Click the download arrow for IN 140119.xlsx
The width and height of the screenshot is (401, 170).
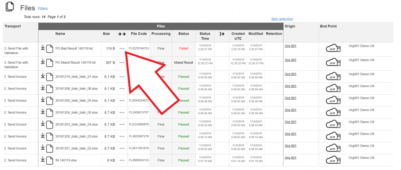43,160
